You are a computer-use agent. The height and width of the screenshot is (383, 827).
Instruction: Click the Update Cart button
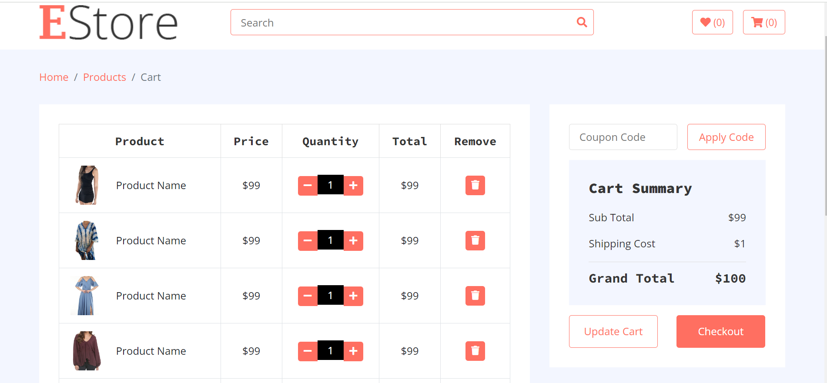pyautogui.click(x=613, y=331)
